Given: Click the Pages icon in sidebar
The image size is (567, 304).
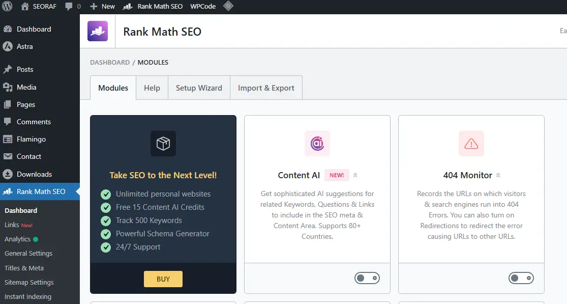Looking at the screenshot, I should [x=8, y=104].
